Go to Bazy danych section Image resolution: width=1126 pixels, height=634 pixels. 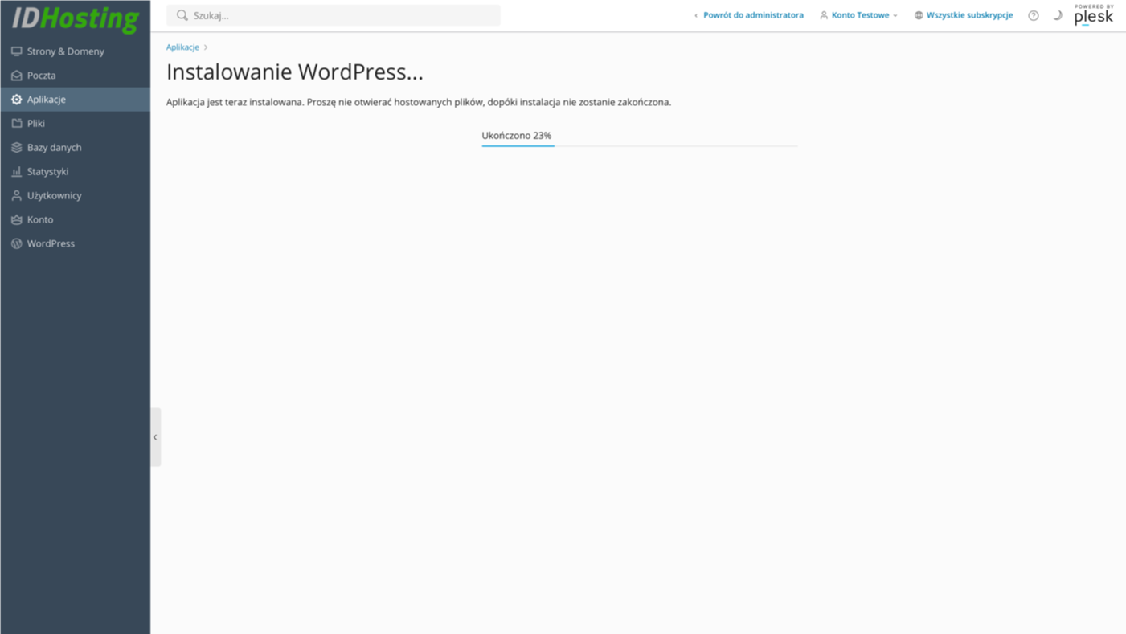click(x=75, y=148)
